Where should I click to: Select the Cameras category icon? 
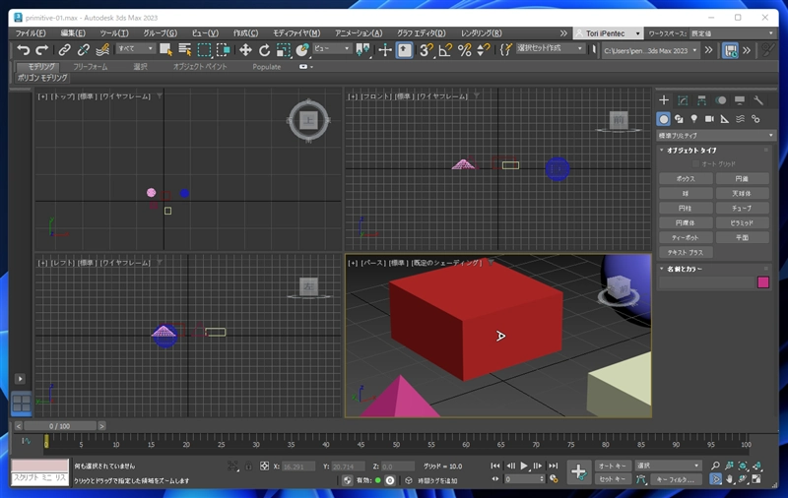[709, 119]
